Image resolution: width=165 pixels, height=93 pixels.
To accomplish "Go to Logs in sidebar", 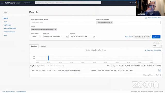I will coord(5,21).
